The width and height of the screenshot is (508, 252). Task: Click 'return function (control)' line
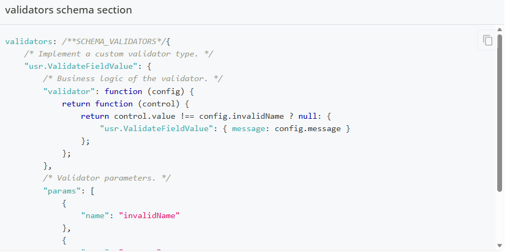[x=126, y=103]
